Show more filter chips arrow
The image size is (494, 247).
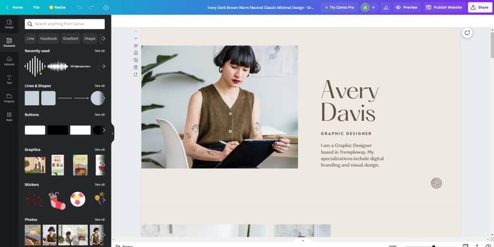tap(104, 38)
